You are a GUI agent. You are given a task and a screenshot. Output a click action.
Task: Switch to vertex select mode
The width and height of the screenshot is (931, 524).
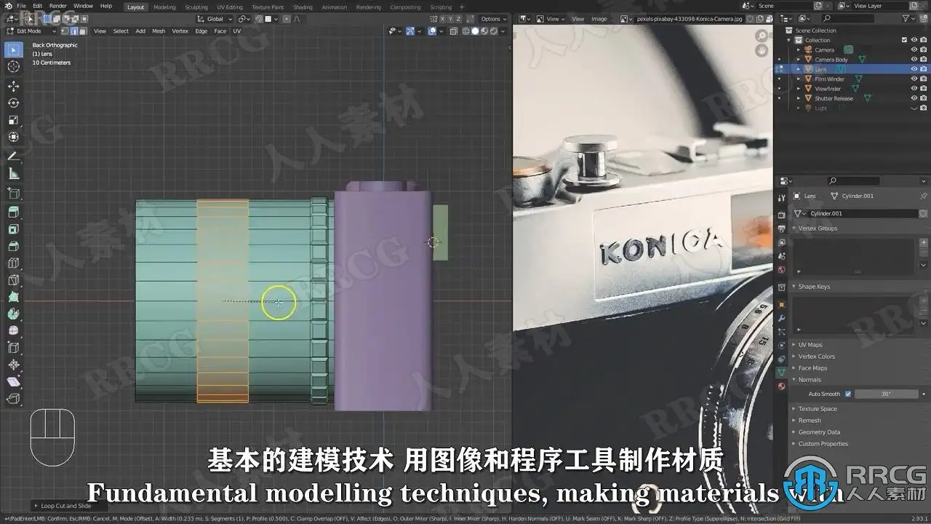[65, 31]
